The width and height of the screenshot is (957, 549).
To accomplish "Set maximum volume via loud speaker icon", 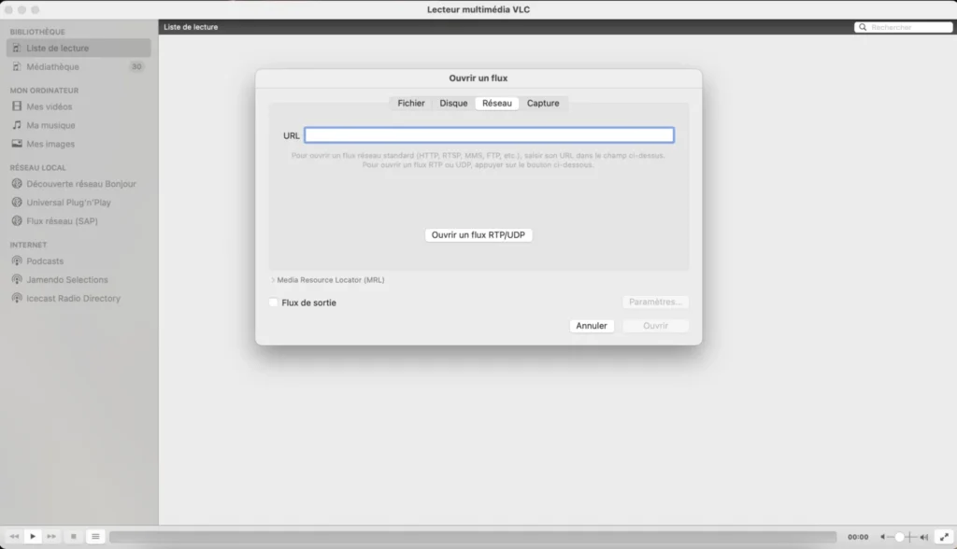I will [x=924, y=537].
